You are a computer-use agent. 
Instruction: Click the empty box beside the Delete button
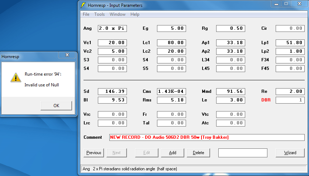(x=243, y=153)
